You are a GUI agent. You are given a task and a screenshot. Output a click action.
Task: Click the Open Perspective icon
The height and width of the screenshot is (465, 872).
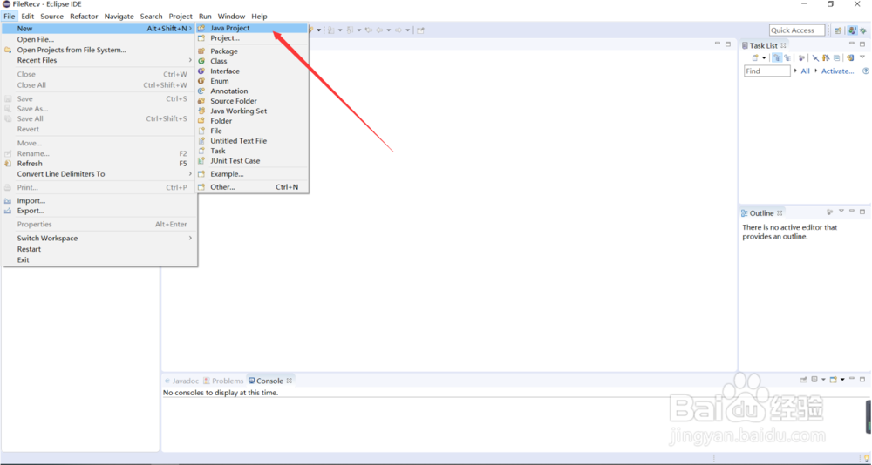coord(838,30)
